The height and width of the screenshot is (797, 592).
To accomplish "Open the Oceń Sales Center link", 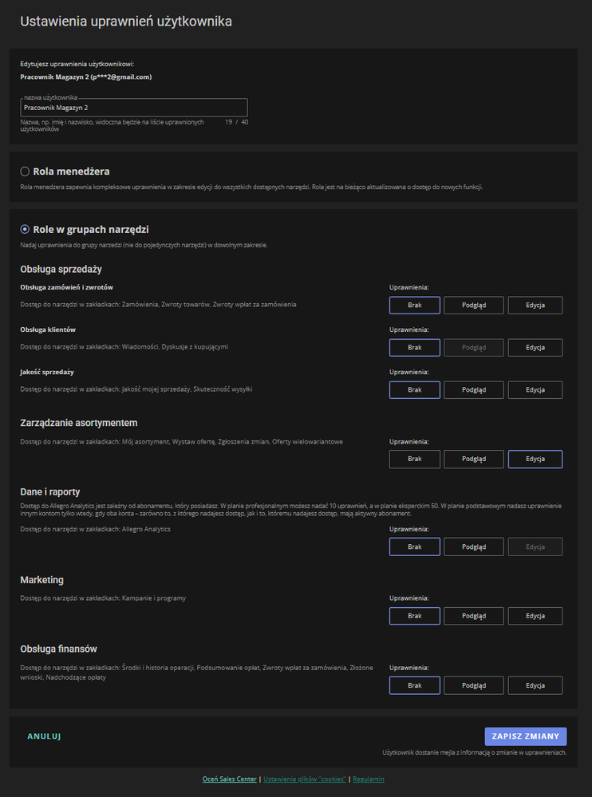I will [230, 779].
